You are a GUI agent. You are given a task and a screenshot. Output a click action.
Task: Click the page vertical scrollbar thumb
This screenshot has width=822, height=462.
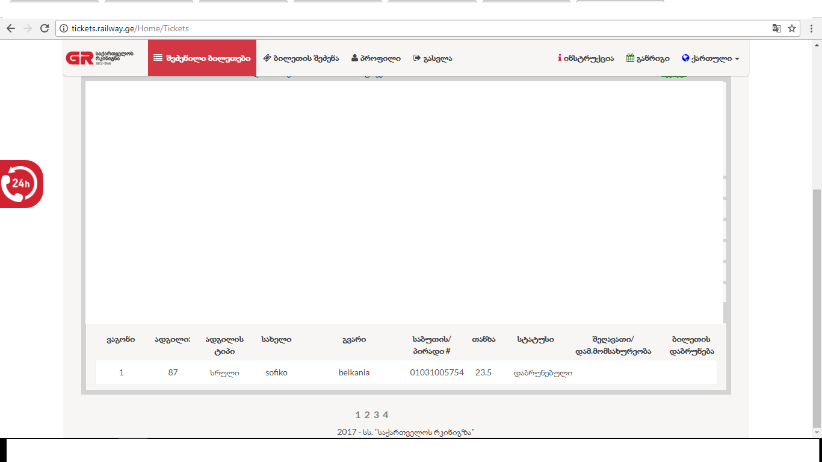[x=817, y=307]
